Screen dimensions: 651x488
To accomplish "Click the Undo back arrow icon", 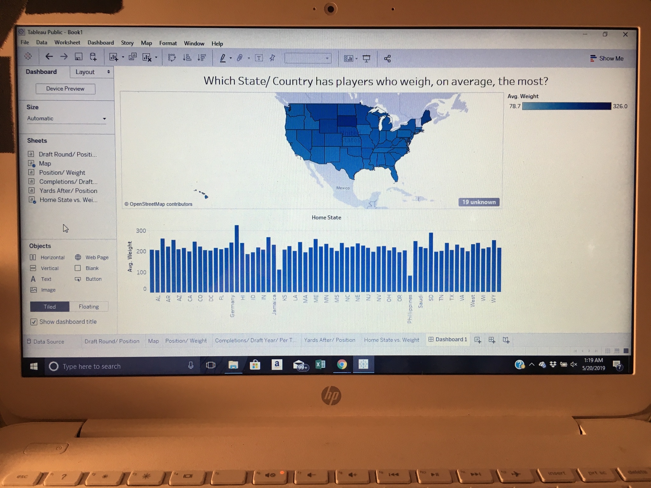I will 49,57.
